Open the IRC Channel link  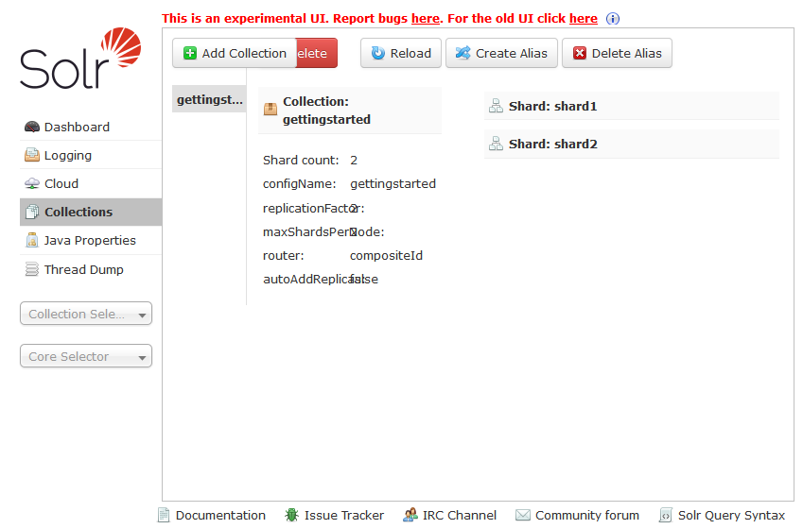click(x=460, y=515)
